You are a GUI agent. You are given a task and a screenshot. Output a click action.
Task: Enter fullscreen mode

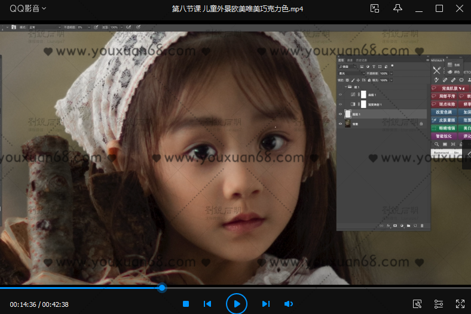tap(460, 304)
